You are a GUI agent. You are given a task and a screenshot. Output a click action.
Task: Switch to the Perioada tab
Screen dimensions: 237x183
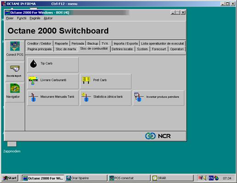[78, 43]
